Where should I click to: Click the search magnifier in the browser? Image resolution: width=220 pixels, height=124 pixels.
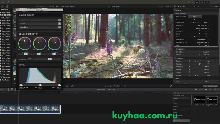click(x=57, y=6)
